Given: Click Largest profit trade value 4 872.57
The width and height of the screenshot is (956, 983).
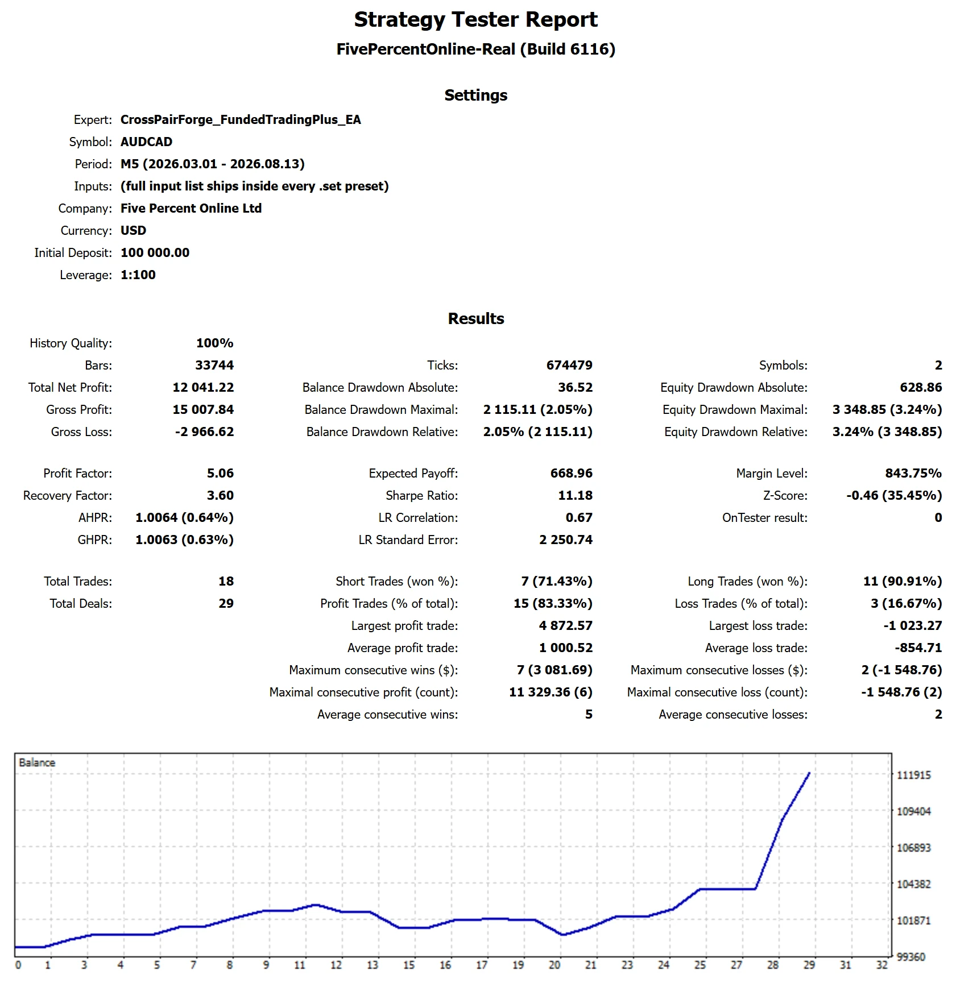Looking at the screenshot, I should click(x=565, y=626).
